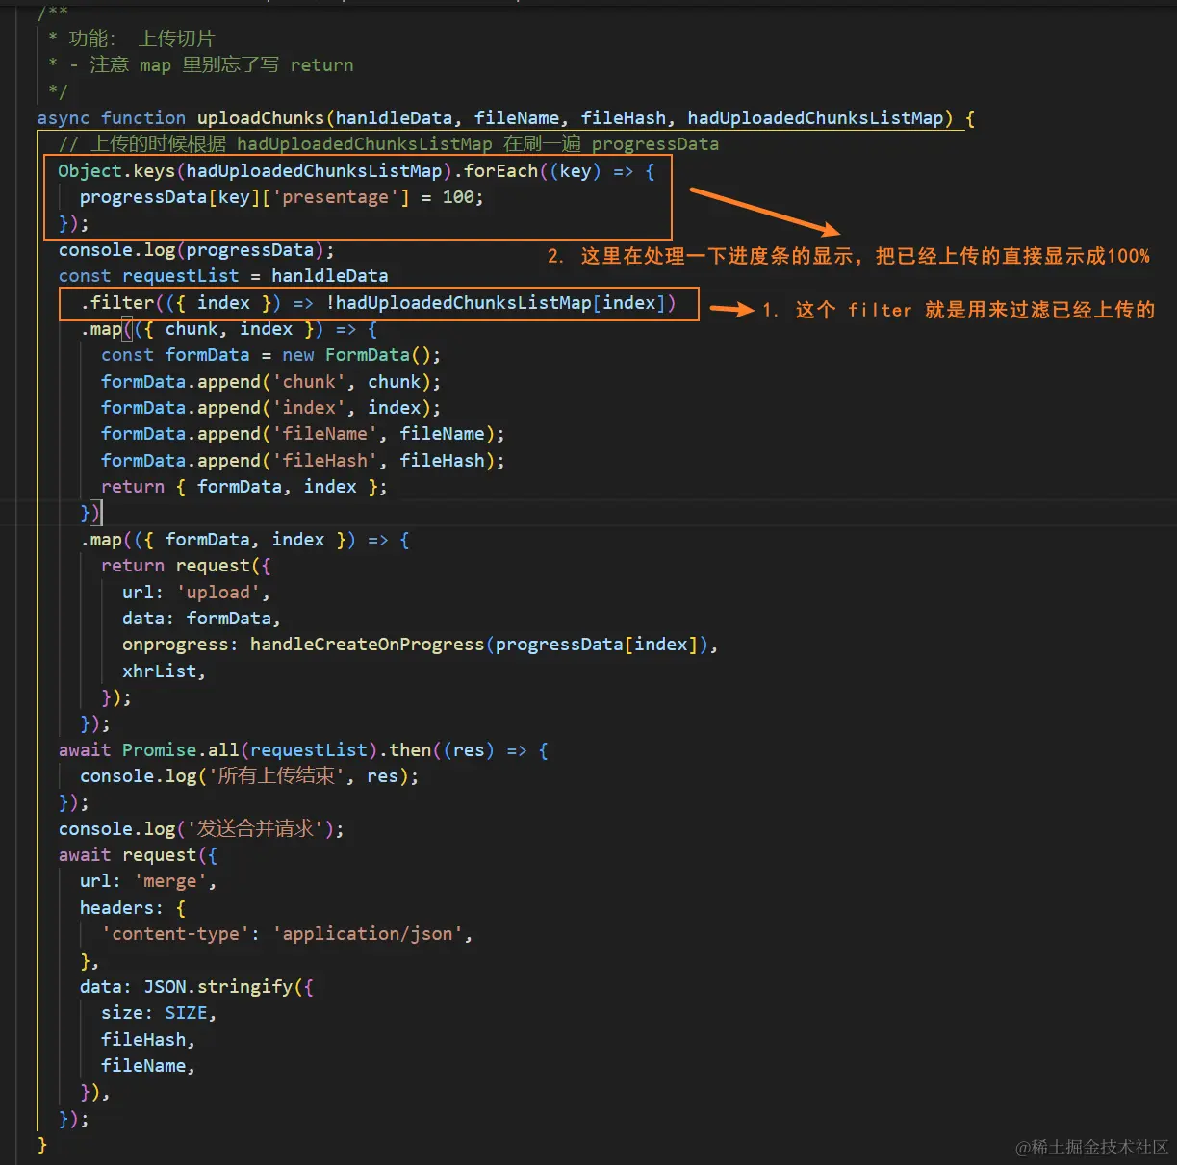Click the comment line 上传的时候根据 hadUploadedChunksListMap

pos(389,144)
